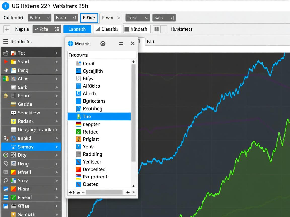Click the Facourts search input field
Image resolution: width=290 pixels, height=217 pixels.
(102, 55)
